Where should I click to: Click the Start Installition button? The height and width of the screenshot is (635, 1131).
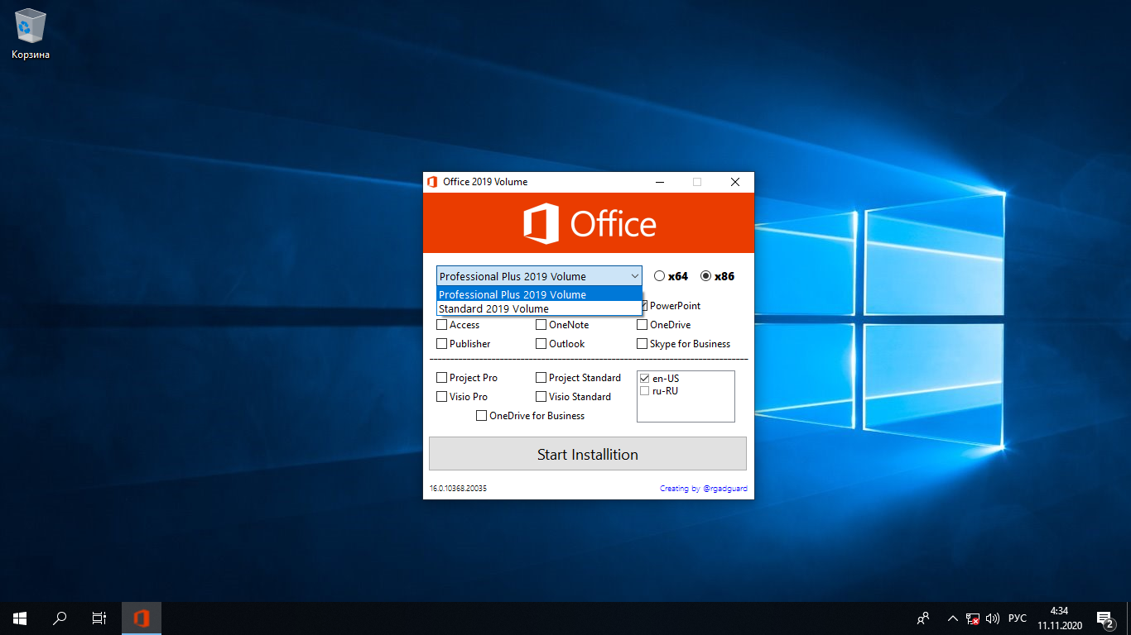pos(588,454)
